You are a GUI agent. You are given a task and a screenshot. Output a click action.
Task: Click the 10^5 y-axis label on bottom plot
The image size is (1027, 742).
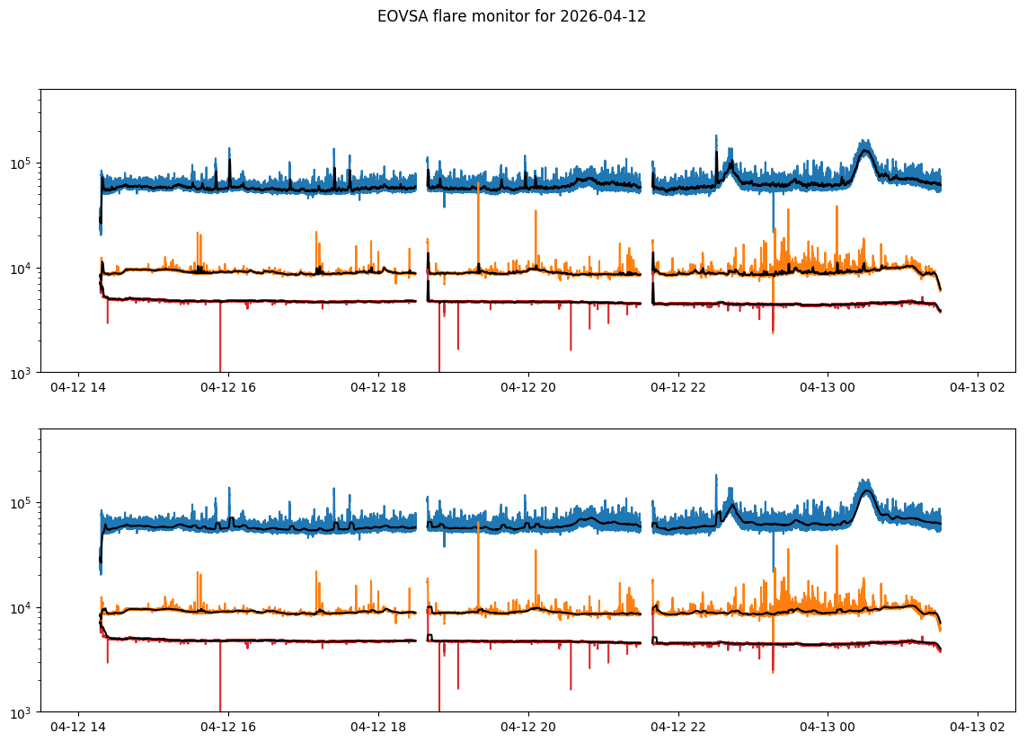tap(22, 503)
